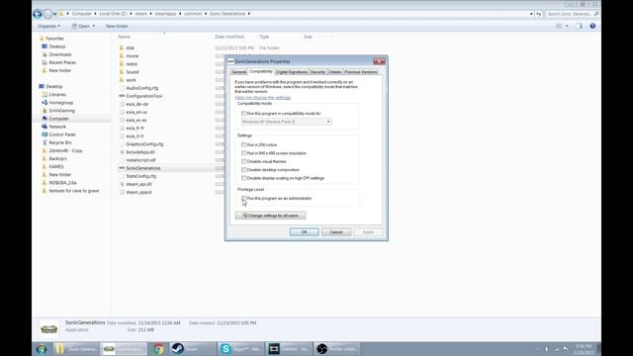Image resolution: width=633 pixels, height=356 pixels.
Task: Open Recent Places in Favorites sidebar
Action: coord(62,62)
